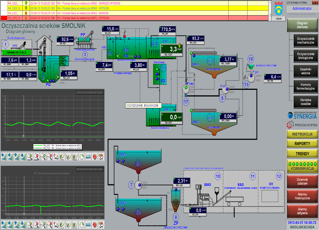This screenshot has width=319, height=230.
Task: Open Alarmy aktywne list
Action: 302,211
